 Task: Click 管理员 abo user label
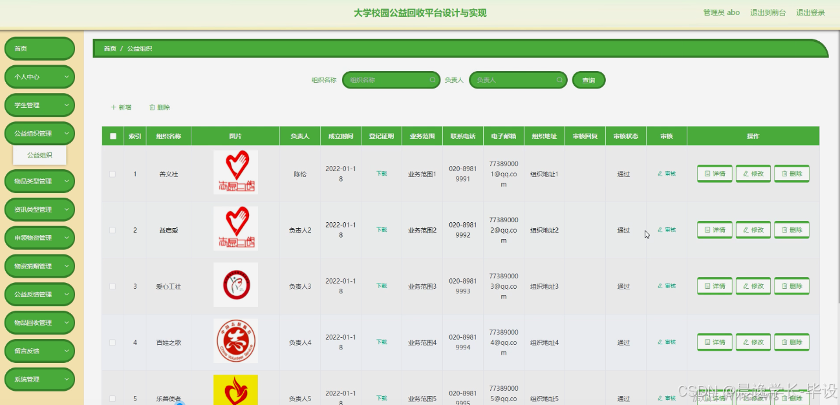[x=721, y=12]
